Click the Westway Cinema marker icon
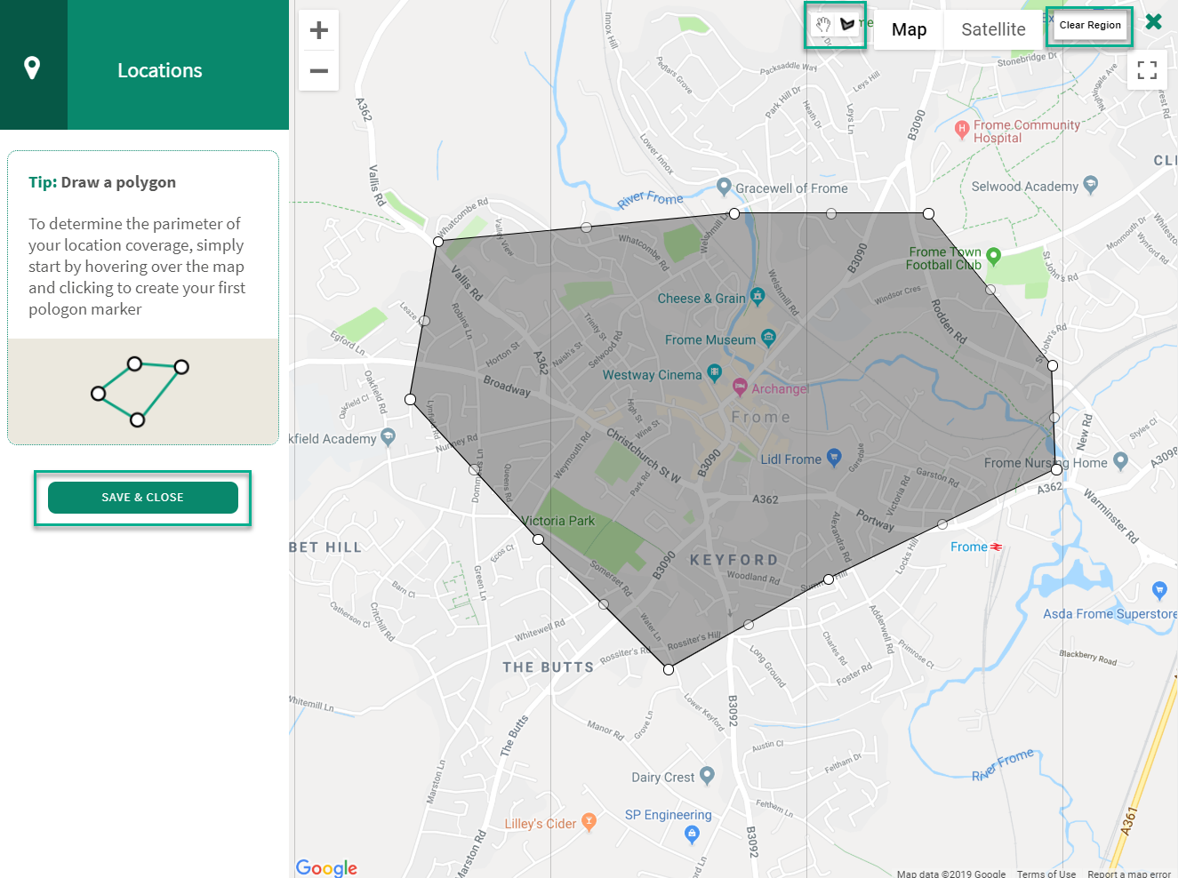The image size is (1178, 878). tap(714, 372)
